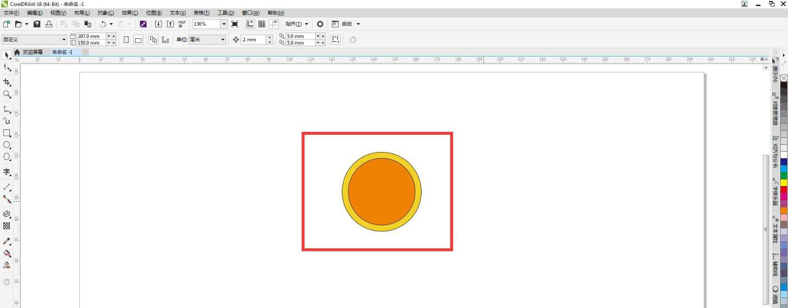Toggle show rulers button

[x=250, y=24]
